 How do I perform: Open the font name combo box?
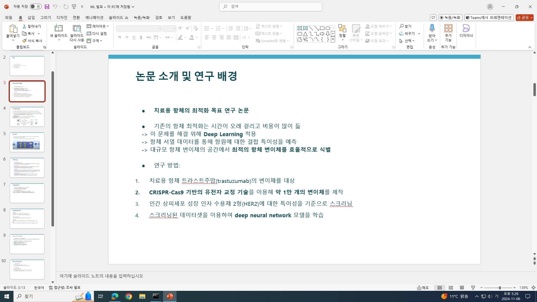click(139, 29)
